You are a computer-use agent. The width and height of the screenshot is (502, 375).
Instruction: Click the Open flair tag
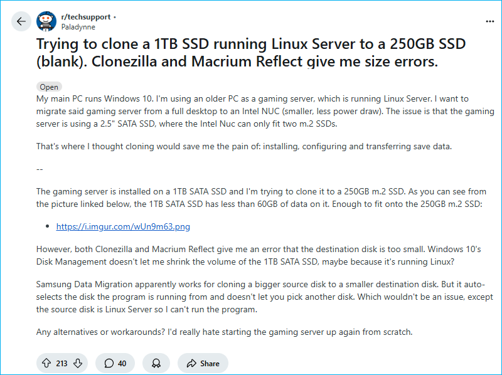(49, 87)
